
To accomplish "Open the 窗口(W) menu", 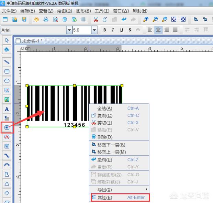I will coord(121,11).
